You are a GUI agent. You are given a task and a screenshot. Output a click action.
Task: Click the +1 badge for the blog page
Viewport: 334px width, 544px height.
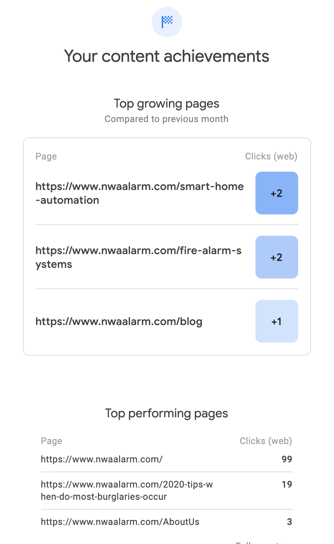tap(276, 322)
